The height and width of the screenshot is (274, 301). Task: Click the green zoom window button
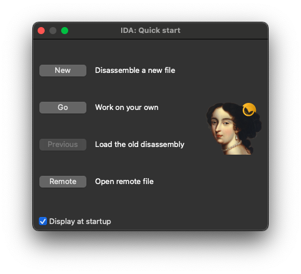point(65,31)
